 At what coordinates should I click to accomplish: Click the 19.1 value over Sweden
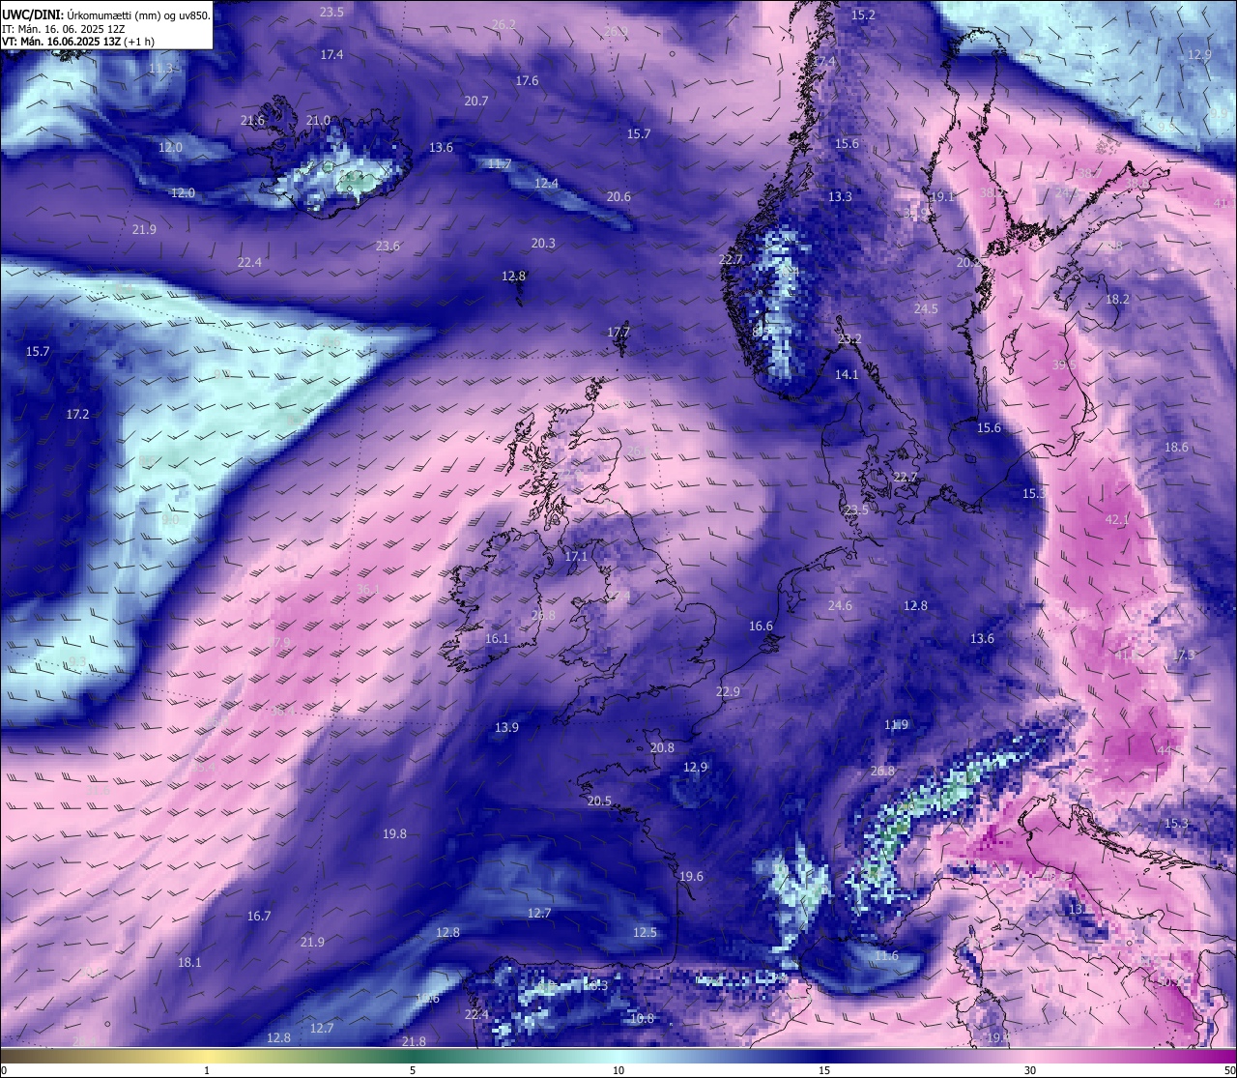941,197
